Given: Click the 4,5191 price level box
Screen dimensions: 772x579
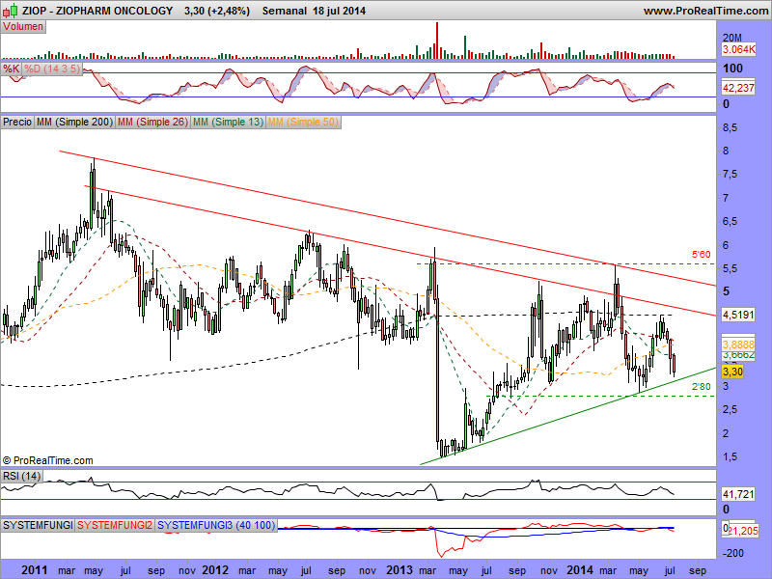Looking at the screenshot, I should click(738, 315).
